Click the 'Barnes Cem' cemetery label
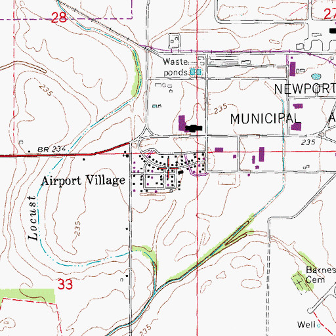 (321, 275)
